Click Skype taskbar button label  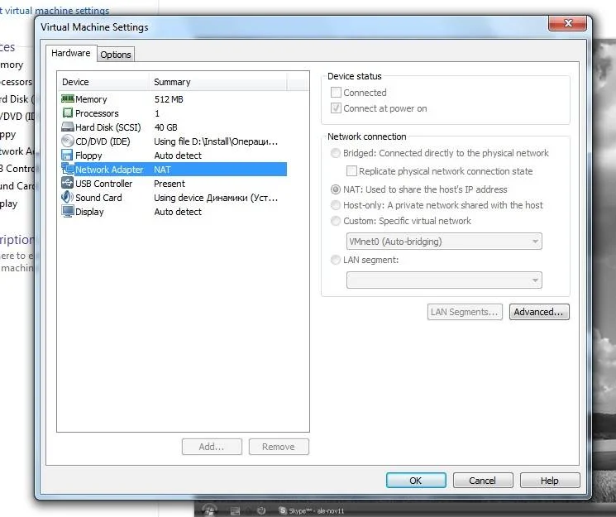(316, 510)
